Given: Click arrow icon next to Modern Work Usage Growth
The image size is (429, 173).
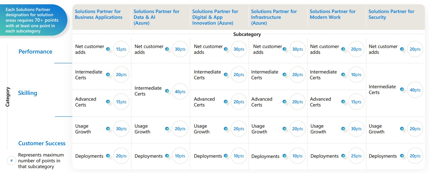Looking at the screenshot, I should 344,129.
